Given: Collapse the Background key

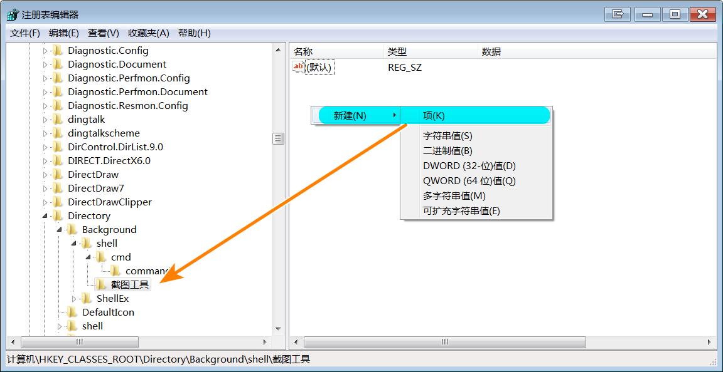Looking at the screenshot, I should click(x=59, y=229).
